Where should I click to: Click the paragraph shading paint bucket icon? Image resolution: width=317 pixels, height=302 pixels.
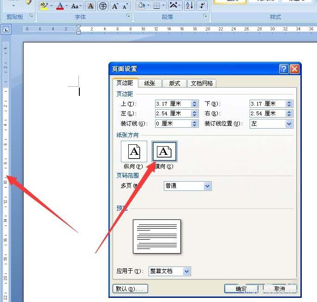tap(141, 6)
